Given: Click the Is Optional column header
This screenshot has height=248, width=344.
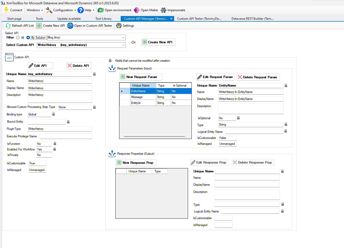Looking at the screenshot, I should (181, 86).
